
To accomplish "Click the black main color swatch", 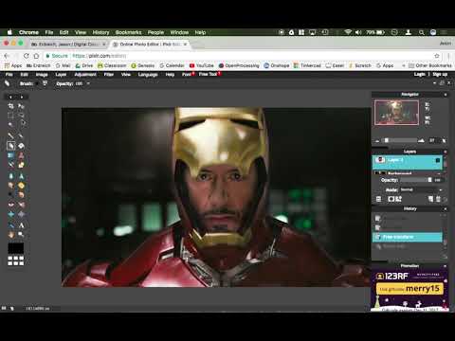I will click(15, 248).
